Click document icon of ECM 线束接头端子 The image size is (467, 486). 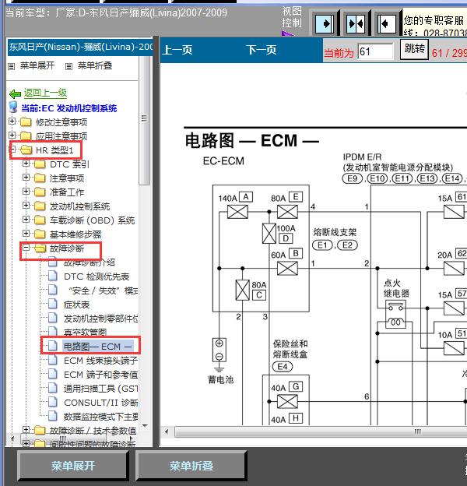tap(53, 360)
